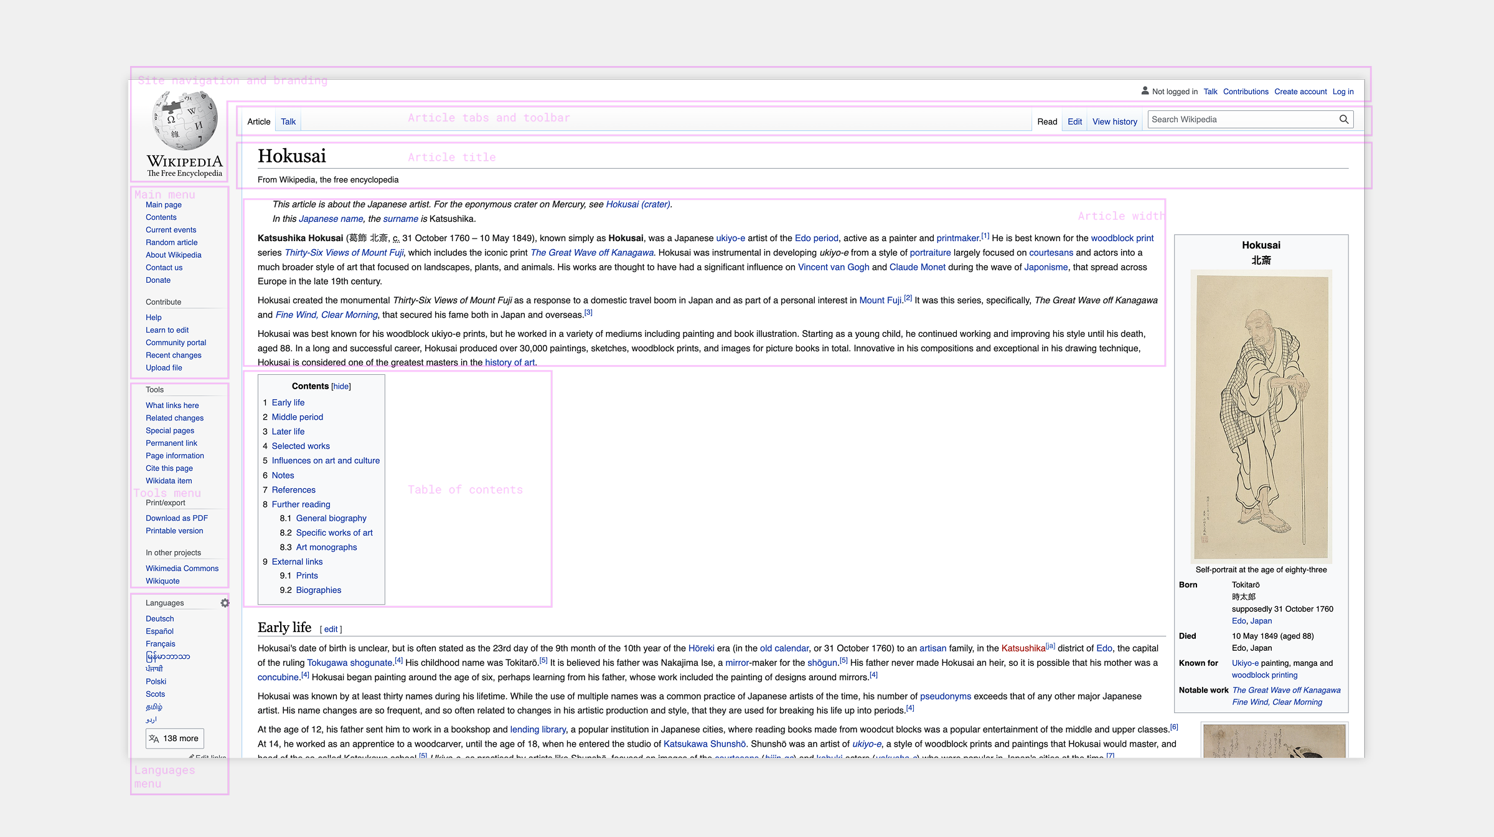Jump to Selected works in contents
Image resolution: width=1494 pixels, height=837 pixels.
(x=301, y=447)
